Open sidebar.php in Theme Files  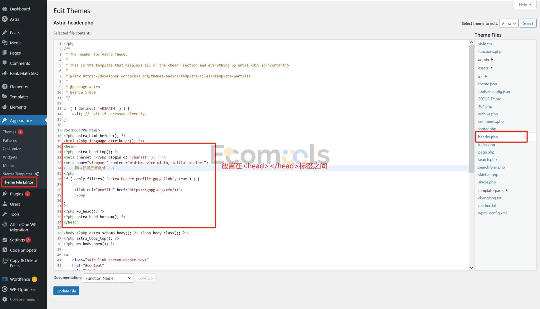(488, 174)
